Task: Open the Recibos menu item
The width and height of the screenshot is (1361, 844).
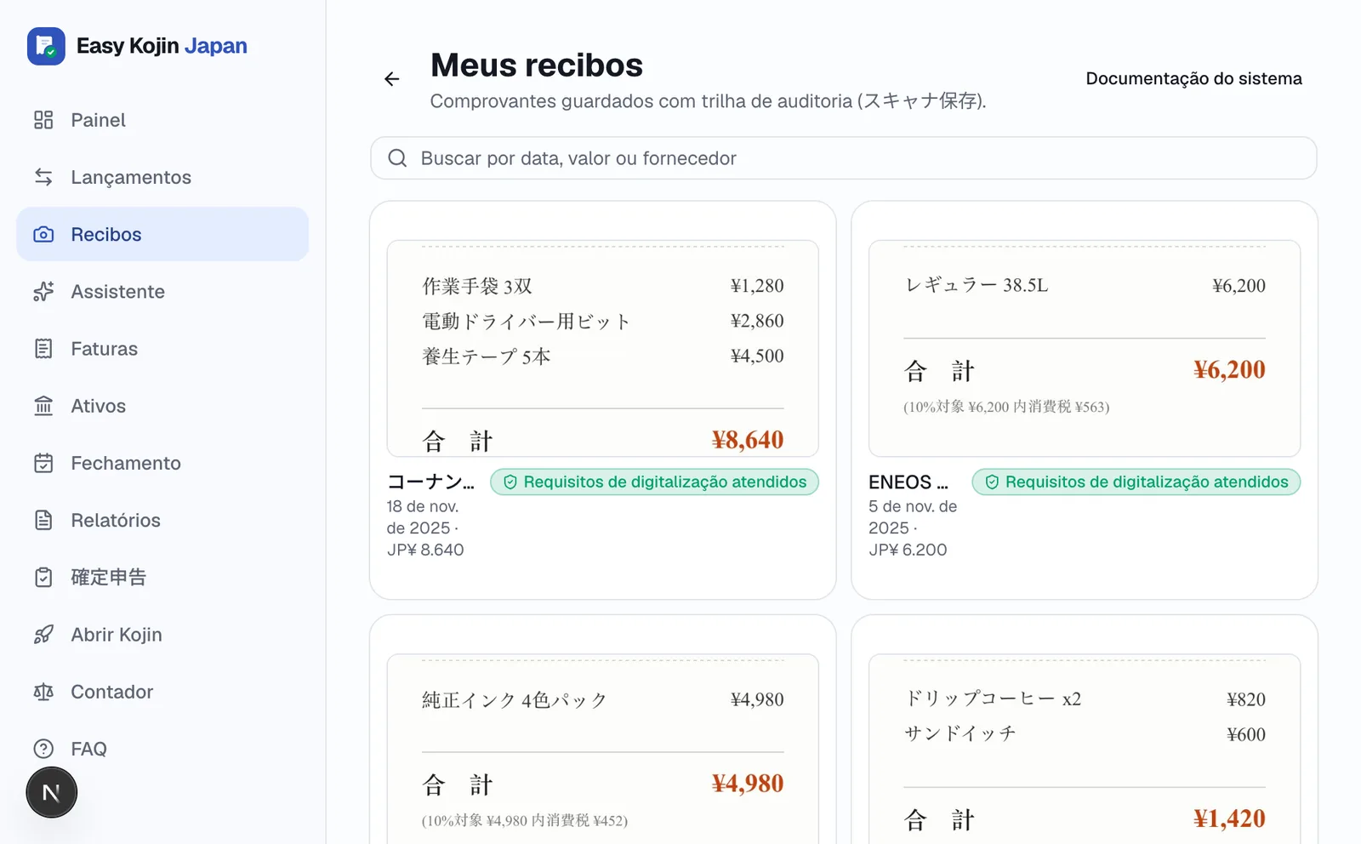Action: click(x=162, y=234)
